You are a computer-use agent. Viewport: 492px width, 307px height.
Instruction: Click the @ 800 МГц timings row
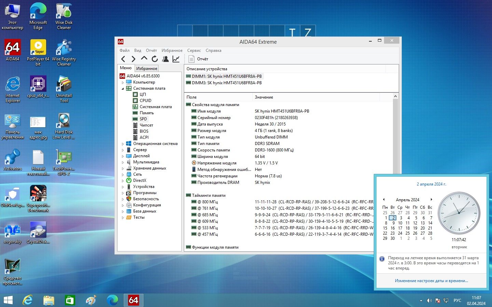click(x=279, y=202)
